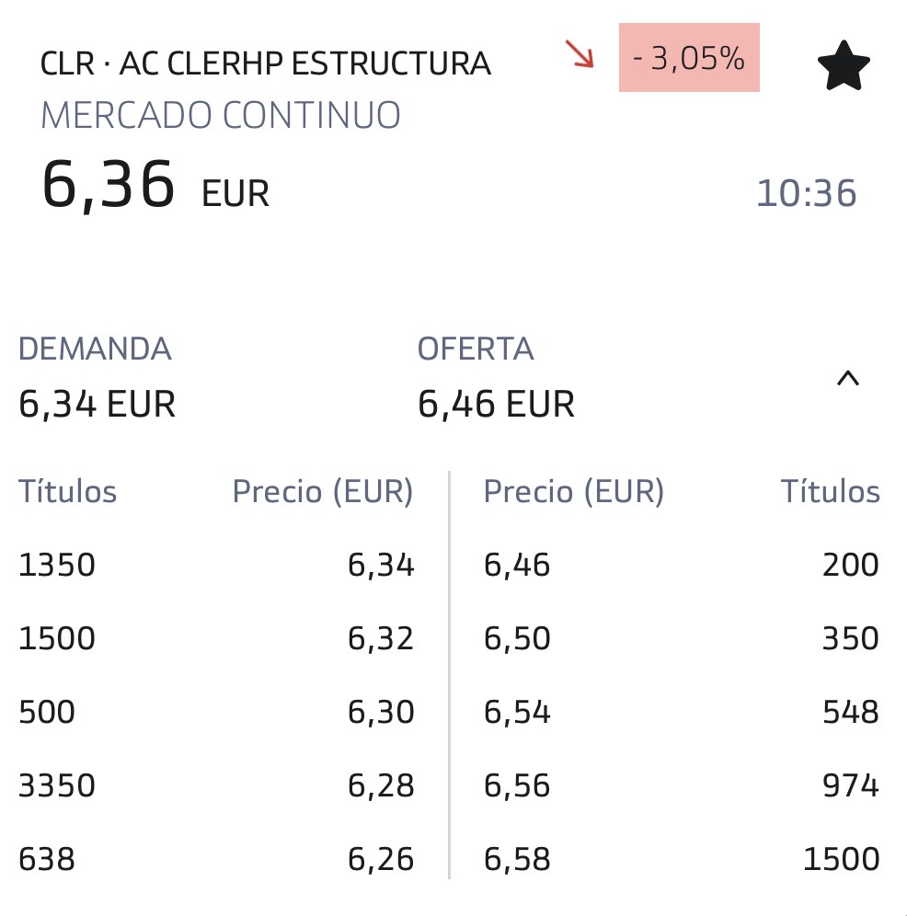Click the bid row at price 6,32

[x=216, y=638]
